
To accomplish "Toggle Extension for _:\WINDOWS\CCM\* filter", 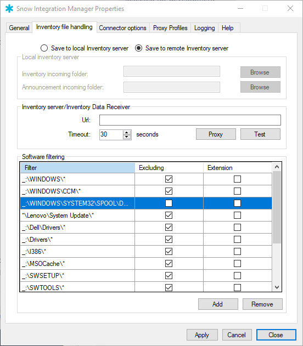I will 238,191.
